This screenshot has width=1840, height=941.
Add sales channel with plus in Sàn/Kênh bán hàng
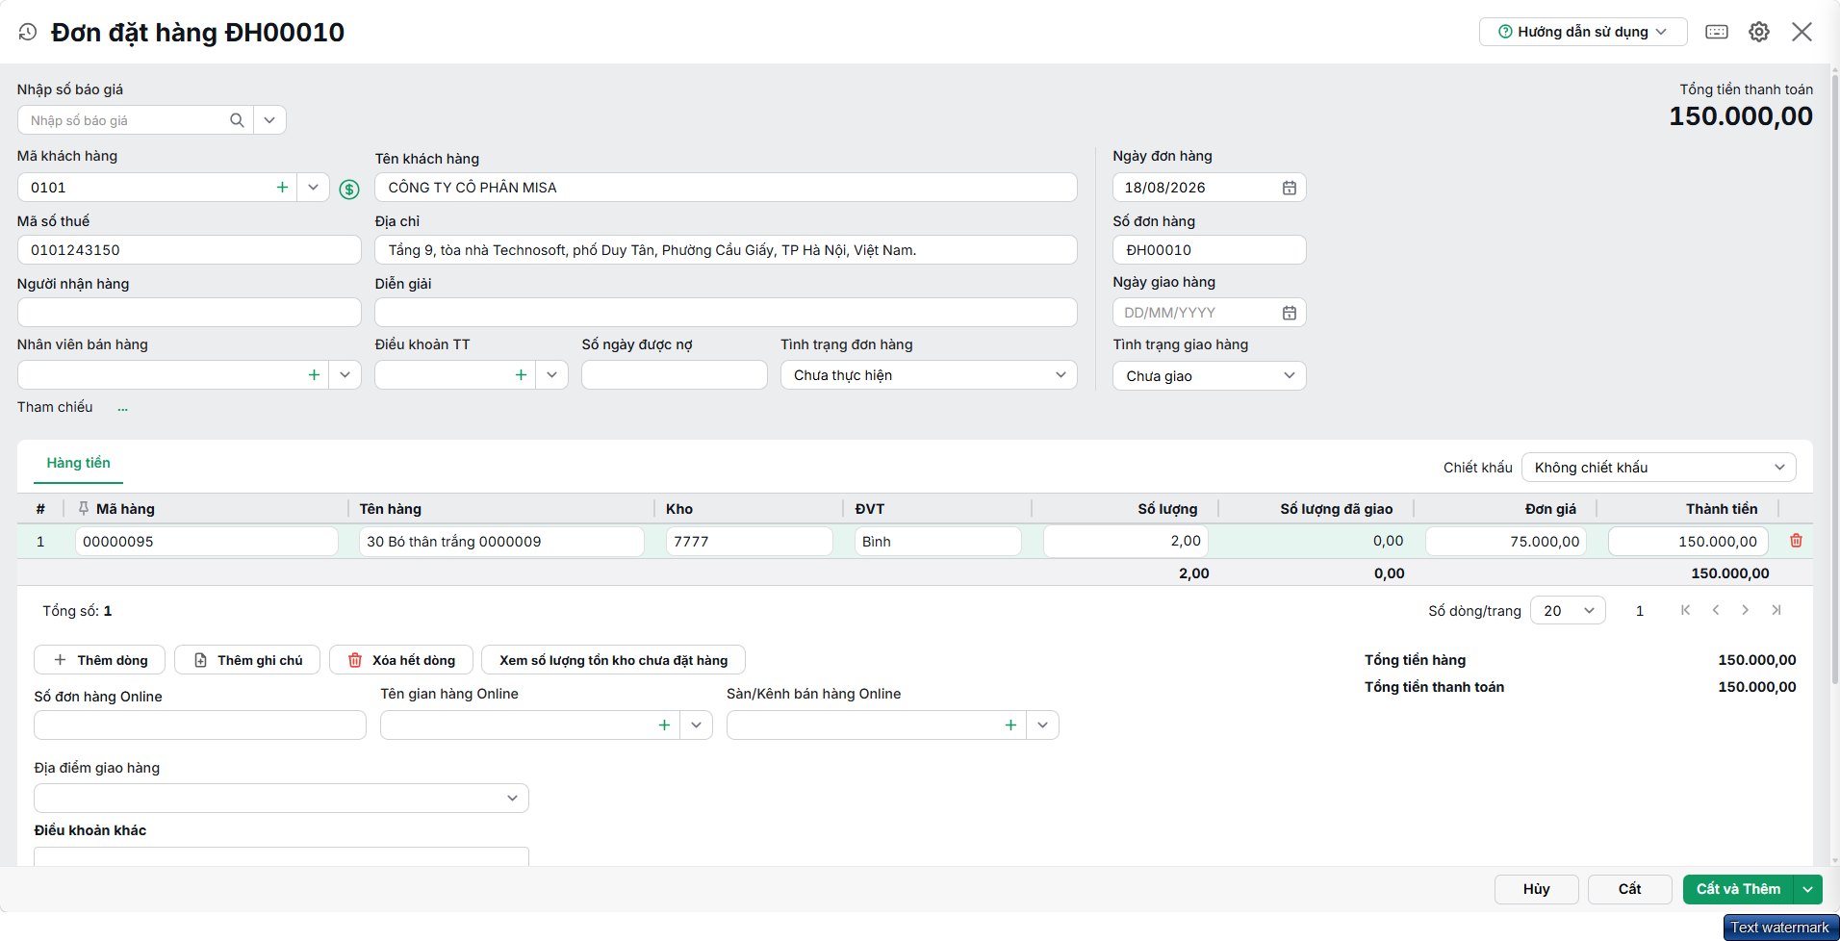[1010, 725]
